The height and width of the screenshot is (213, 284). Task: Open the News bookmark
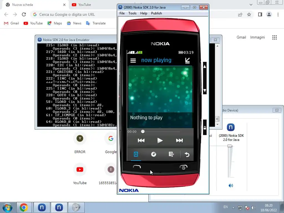(x=74, y=23)
